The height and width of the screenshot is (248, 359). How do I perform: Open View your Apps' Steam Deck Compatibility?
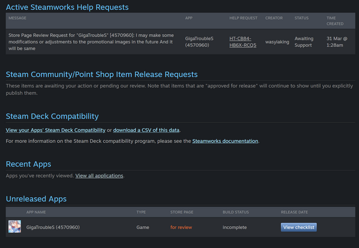tap(55, 129)
